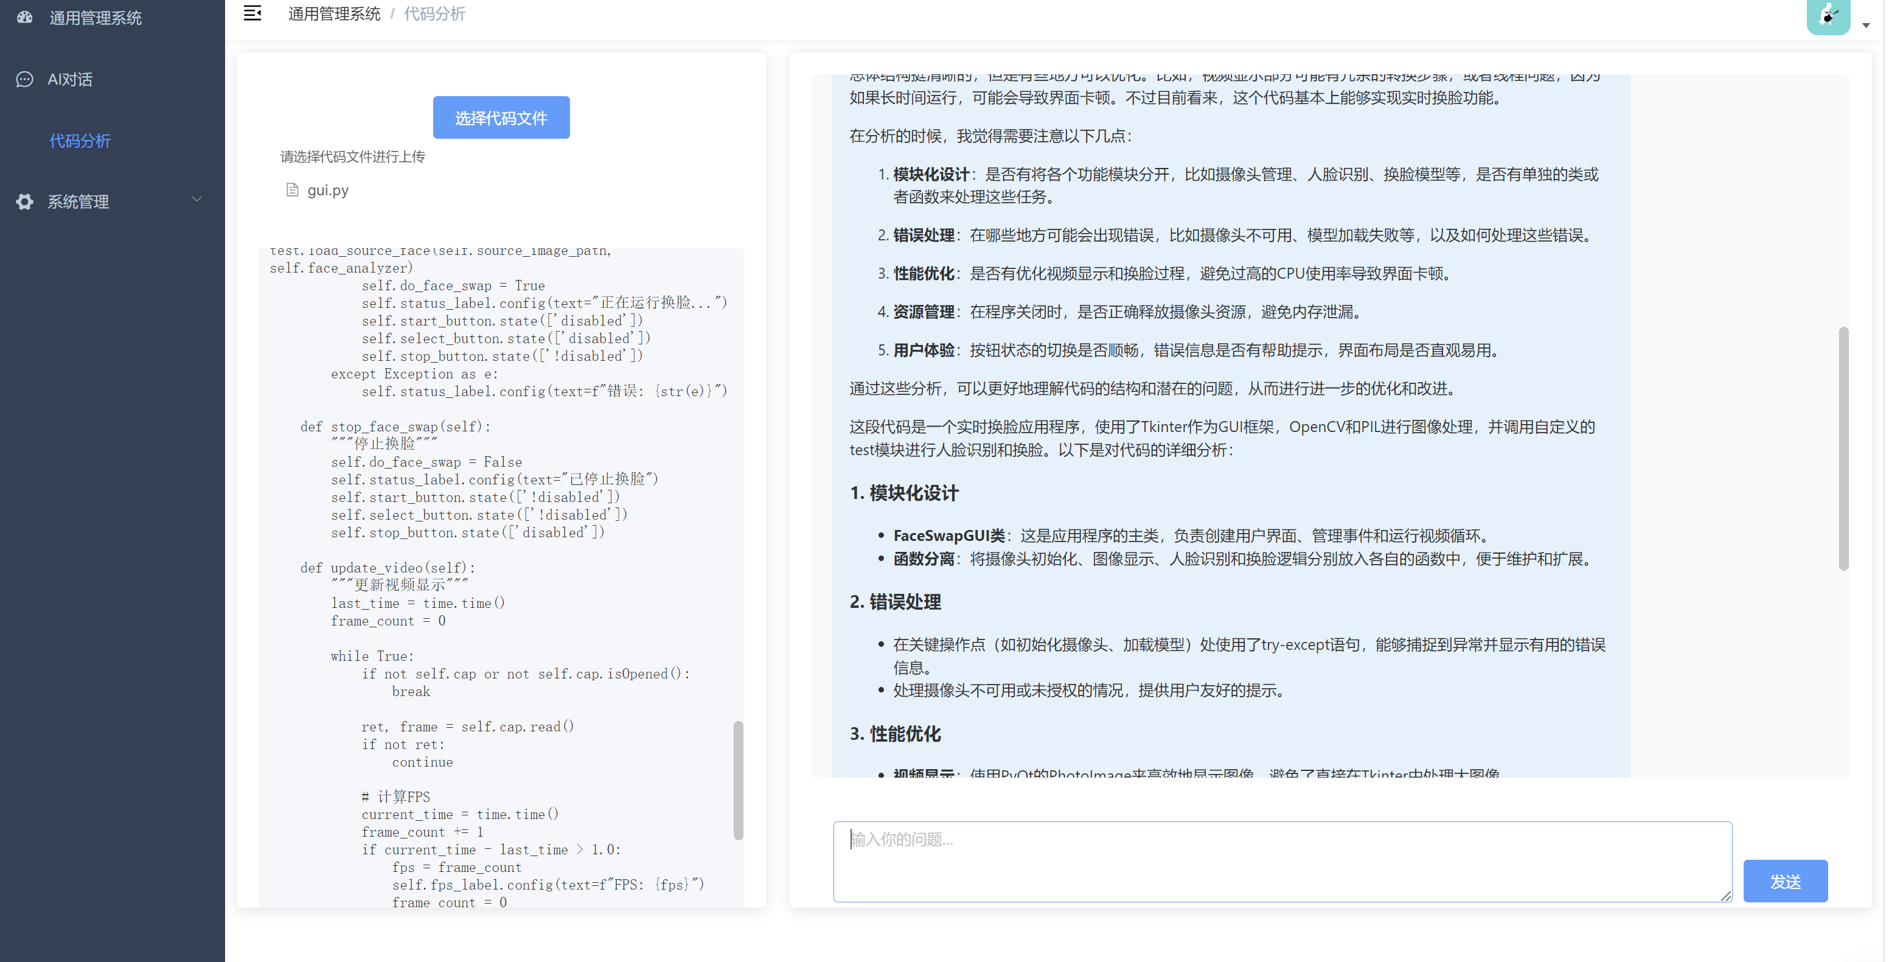Screen dimensions: 1889x962
Task: Click the user avatar image
Action: [x=1828, y=15]
